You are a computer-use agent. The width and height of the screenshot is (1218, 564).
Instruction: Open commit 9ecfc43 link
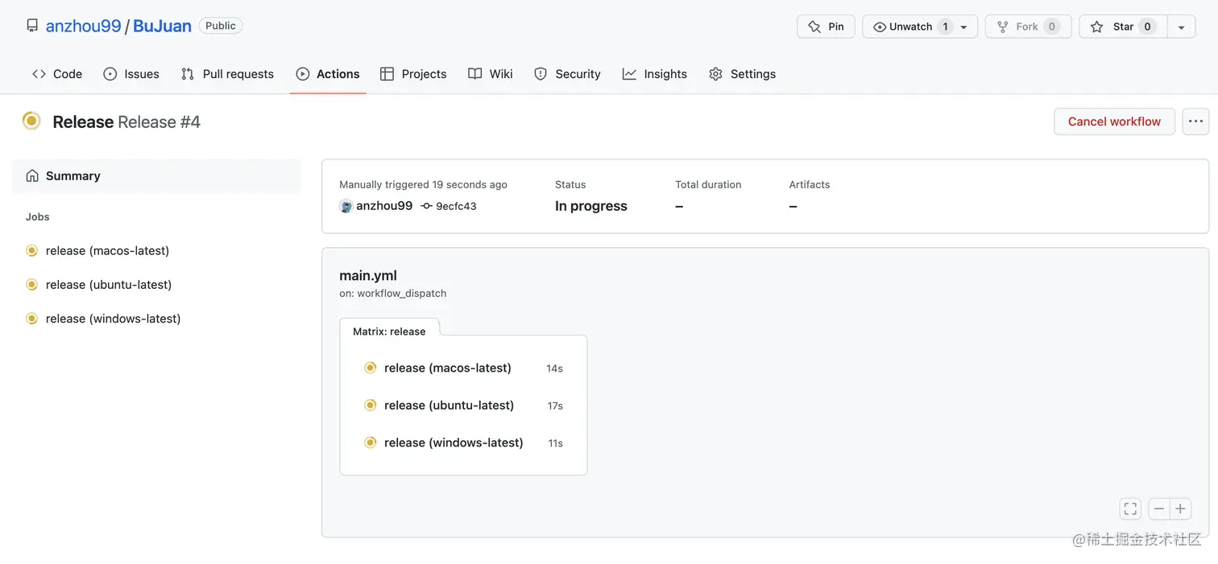pyautogui.click(x=456, y=206)
